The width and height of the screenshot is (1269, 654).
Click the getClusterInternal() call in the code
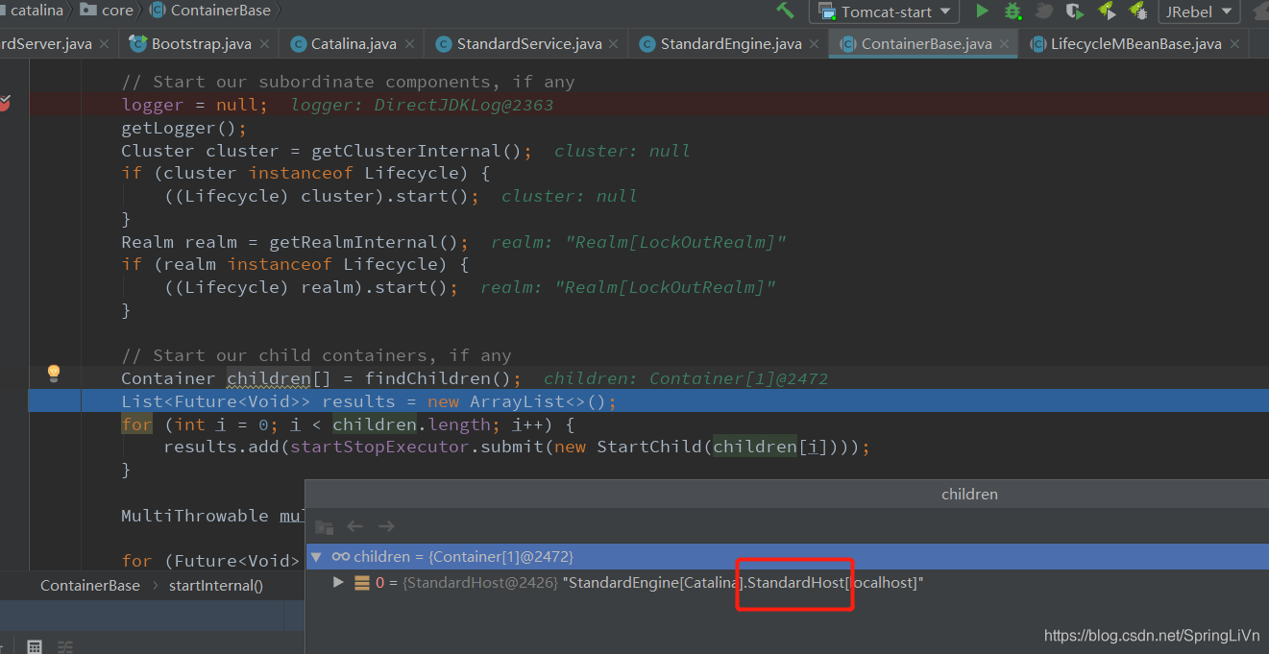pyautogui.click(x=416, y=151)
